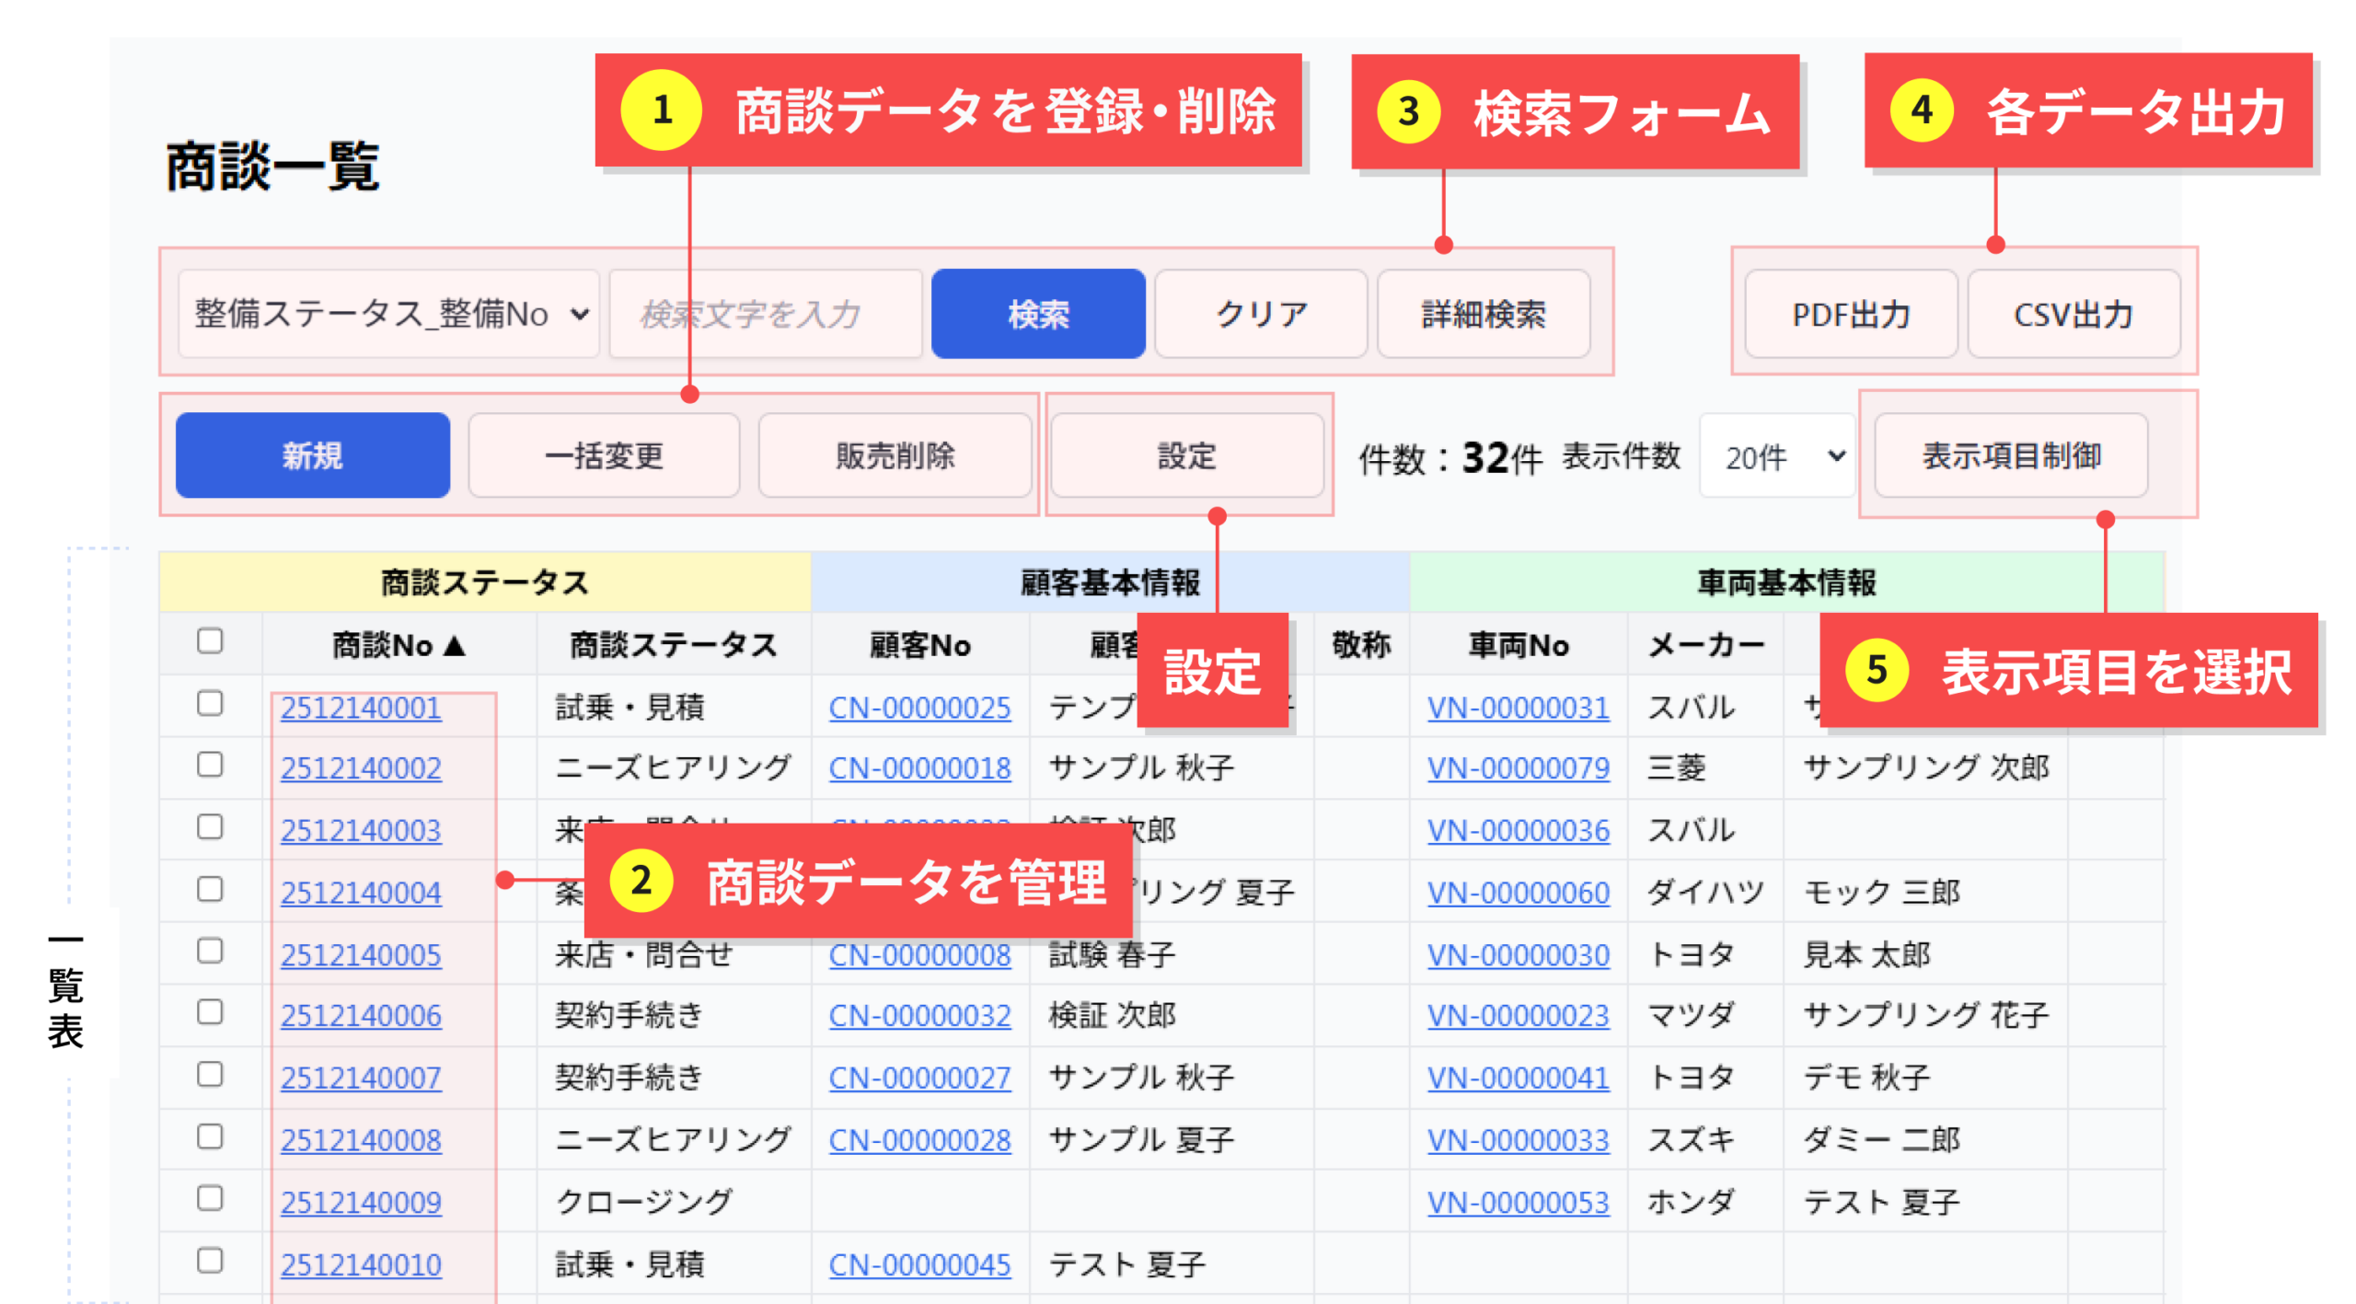Toggle the select-all checkbox in header row

[x=210, y=640]
